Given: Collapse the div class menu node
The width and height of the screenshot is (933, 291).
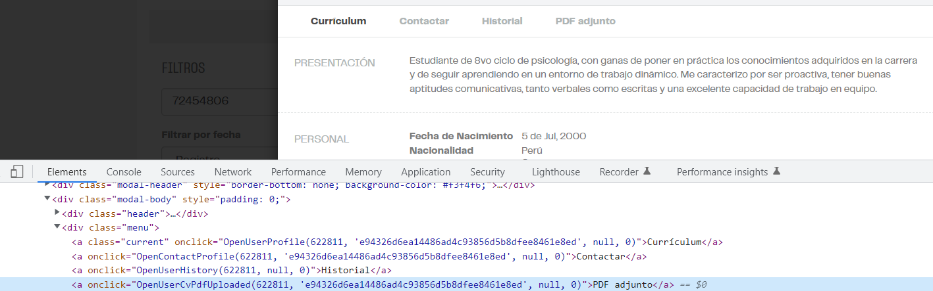Looking at the screenshot, I should [x=57, y=228].
